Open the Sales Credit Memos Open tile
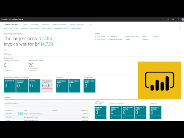The height and width of the screenshot is (138, 184). click(x=74, y=86)
